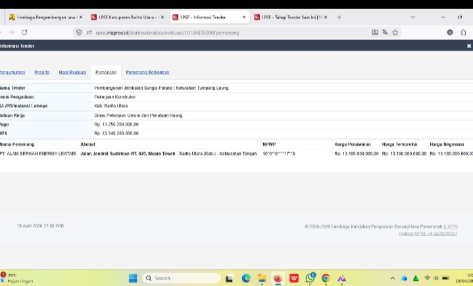Close the Informasi Tender panel with X

coord(468,46)
